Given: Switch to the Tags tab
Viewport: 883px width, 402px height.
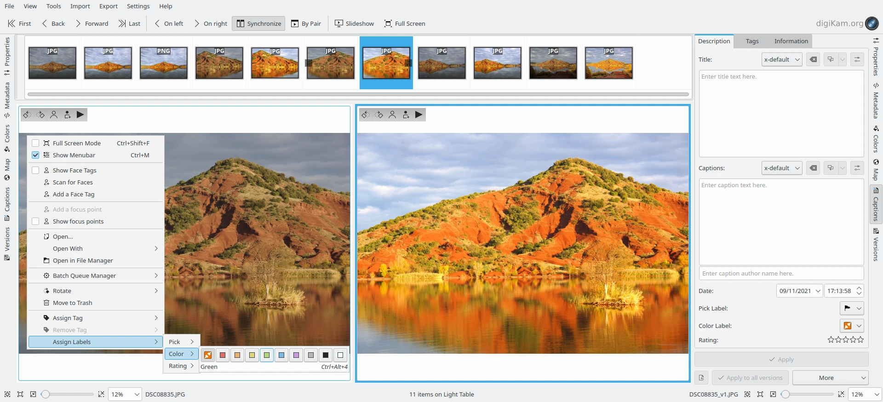Looking at the screenshot, I should pos(752,41).
